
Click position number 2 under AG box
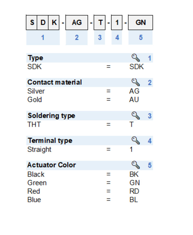pos(76,38)
